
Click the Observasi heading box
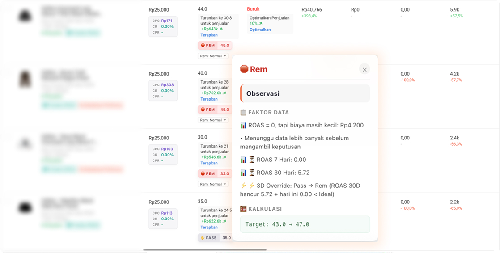point(305,93)
